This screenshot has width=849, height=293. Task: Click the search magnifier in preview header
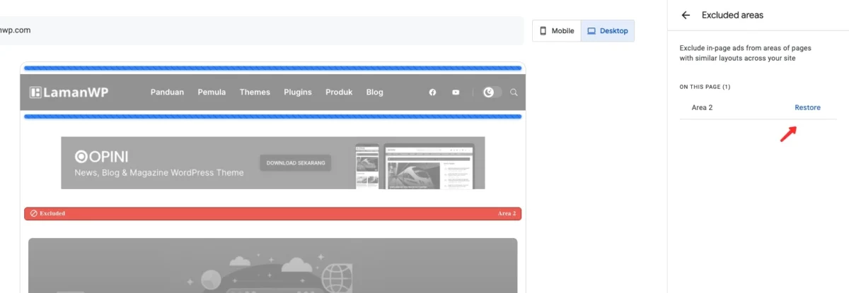click(x=514, y=92)
